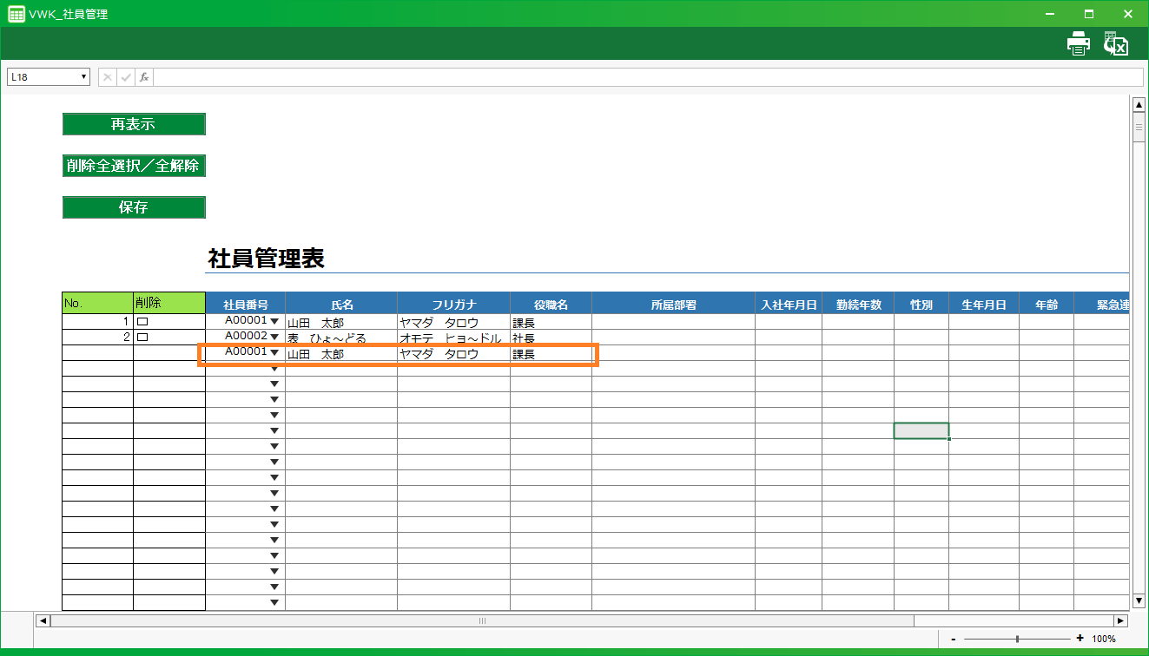
Task: Click the 再表示 button
Action: [x=134, y=124]
